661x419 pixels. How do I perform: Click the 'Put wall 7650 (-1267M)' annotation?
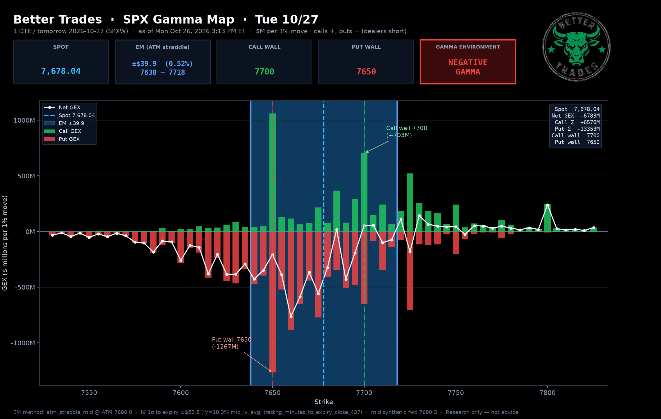coord(232,343)
